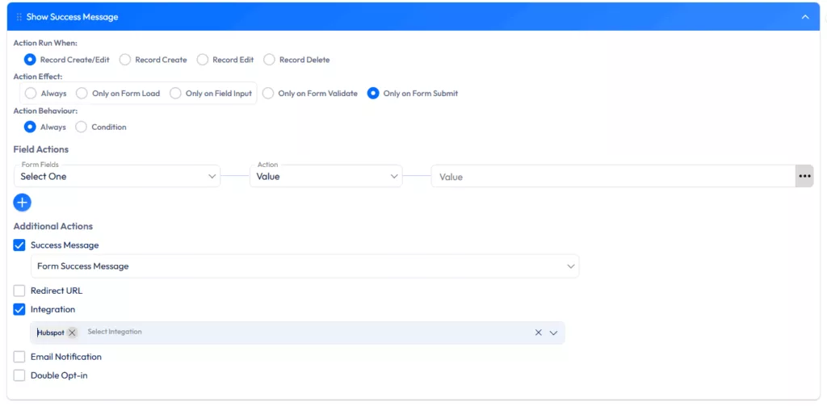Uncheck the Success Message checkbox

tap(19, 245)
